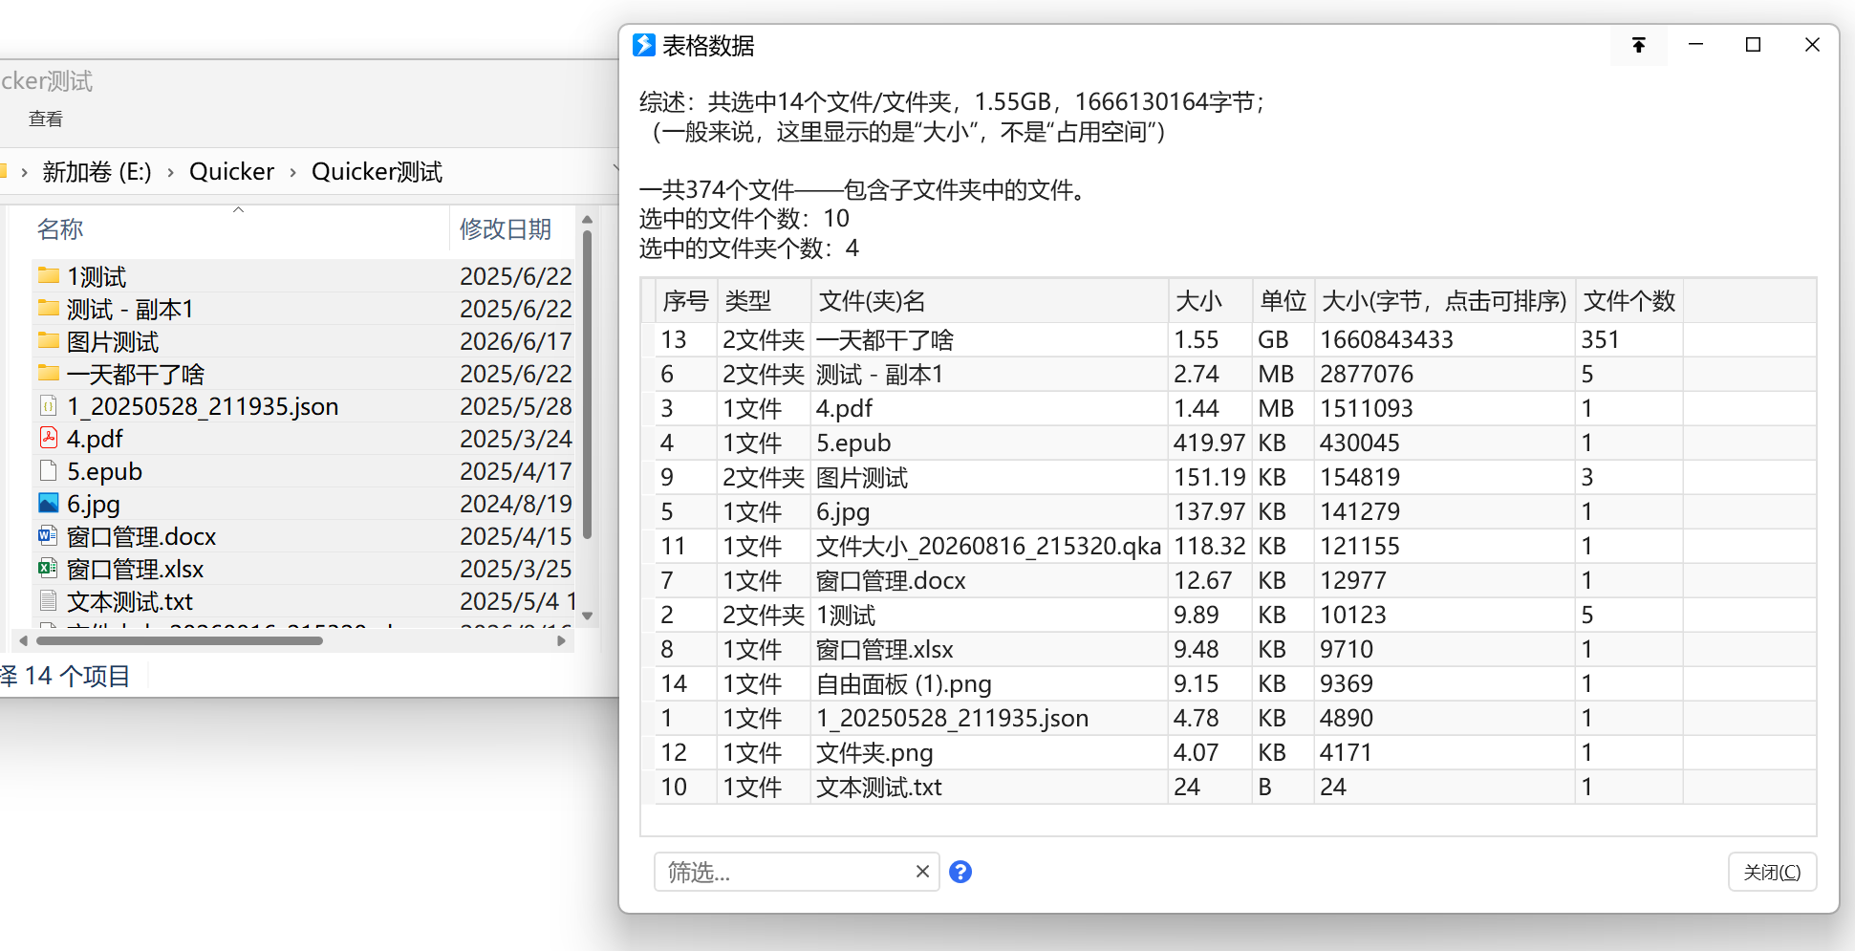Minimize the 表格数据 window

[1696, 45]
